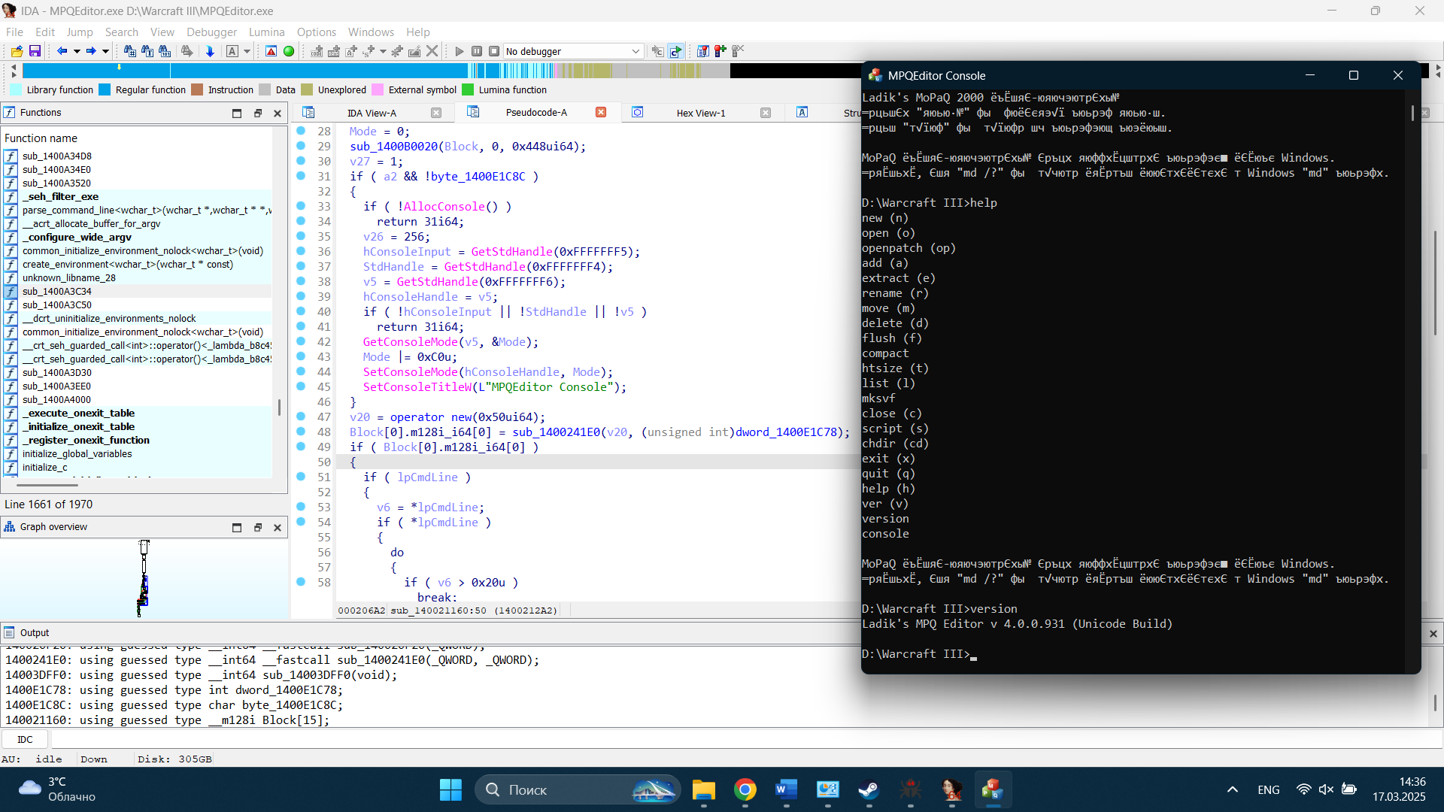Expand the text search 'A' dropdown arrow
The width and height of the screenshot is (1444, 812).
[x=247, y=51]
